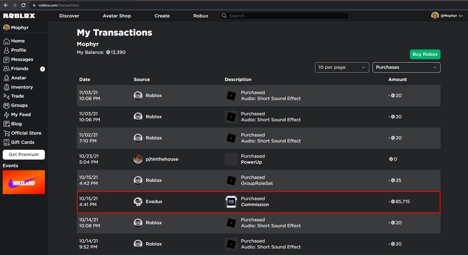Click Exedus avatar icon

tap(138, 202)
